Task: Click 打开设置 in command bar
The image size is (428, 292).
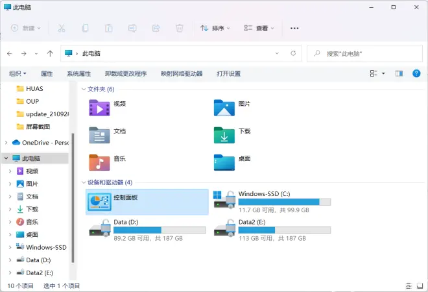Action: [x=228, y=73]
